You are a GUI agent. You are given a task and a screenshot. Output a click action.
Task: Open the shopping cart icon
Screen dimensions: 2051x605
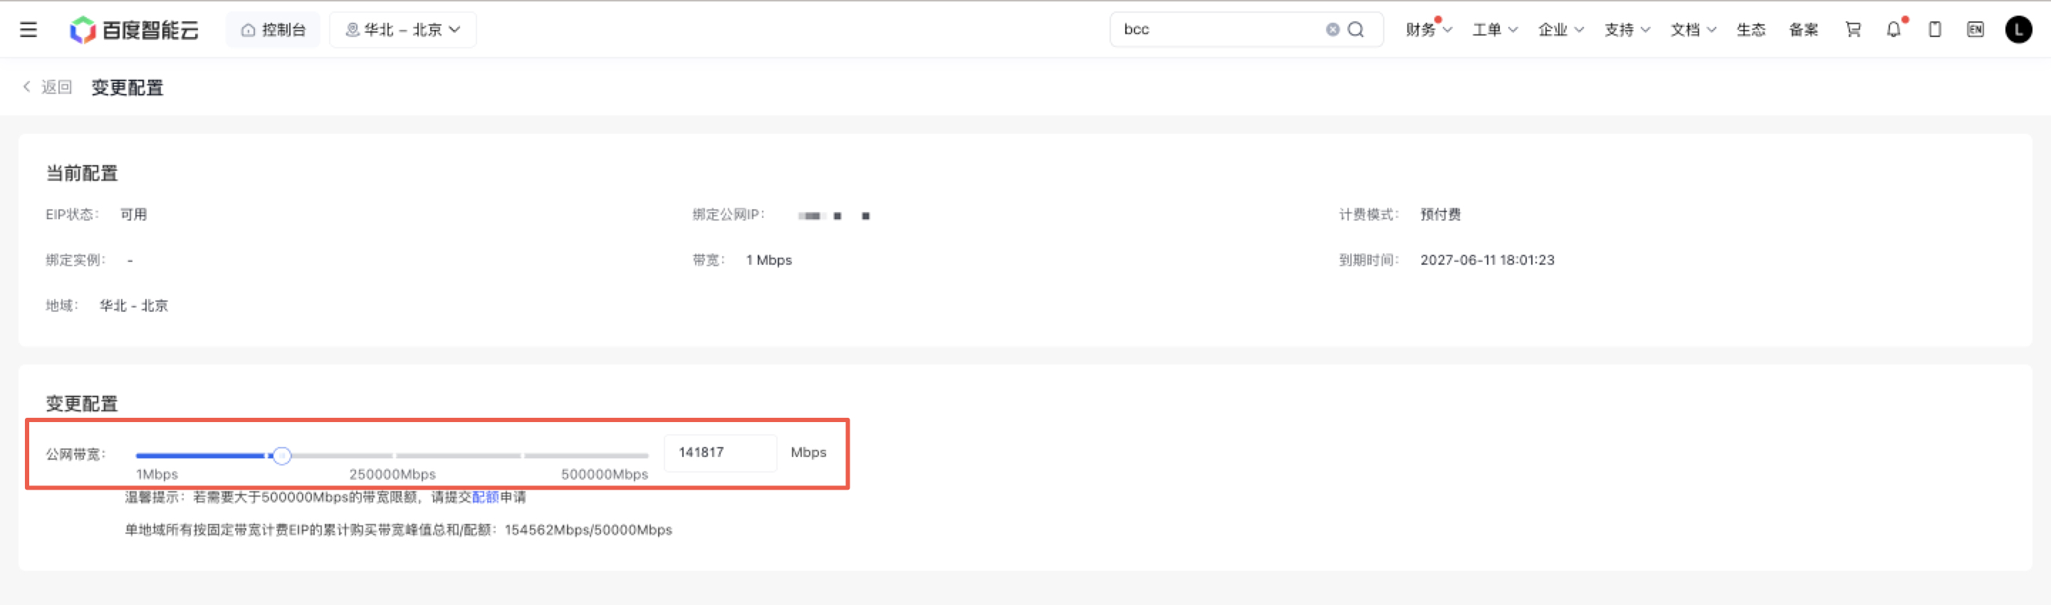(x=1853, y=29)
